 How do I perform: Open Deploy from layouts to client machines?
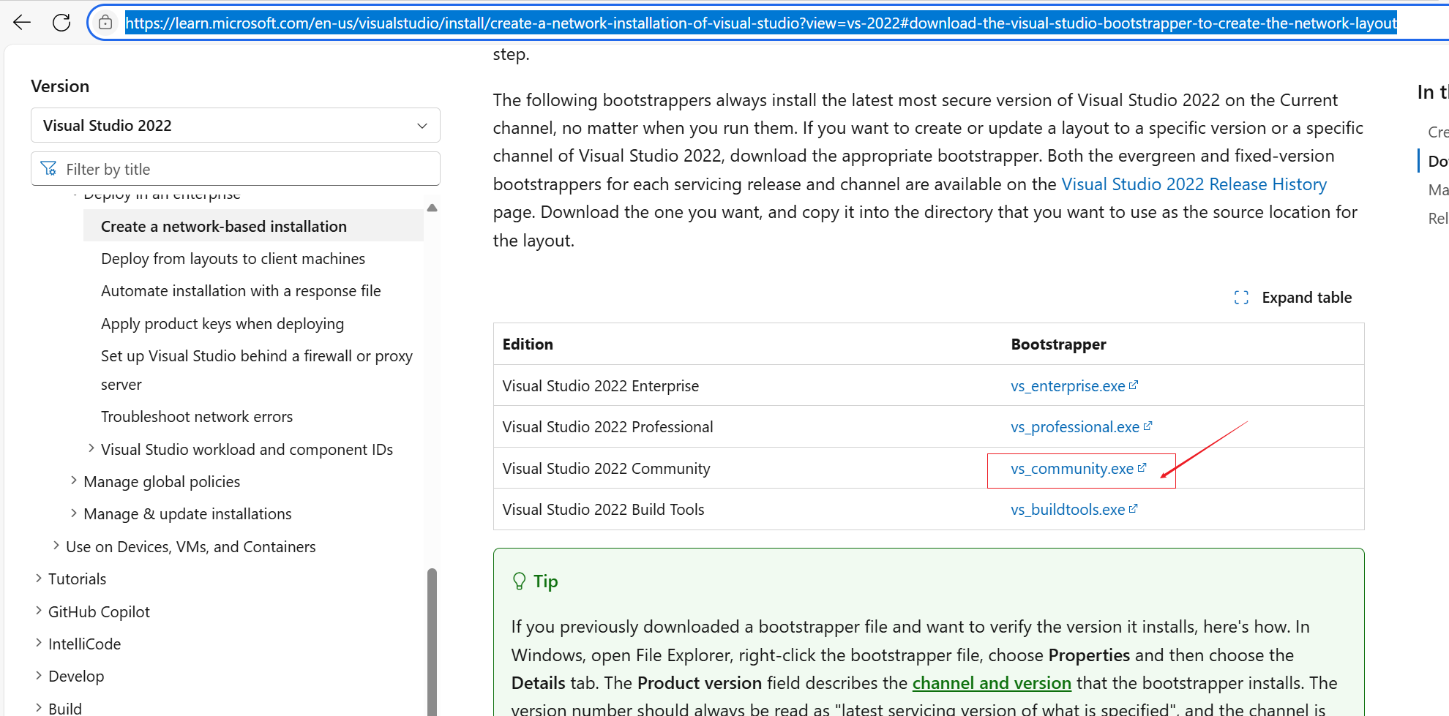233,259
